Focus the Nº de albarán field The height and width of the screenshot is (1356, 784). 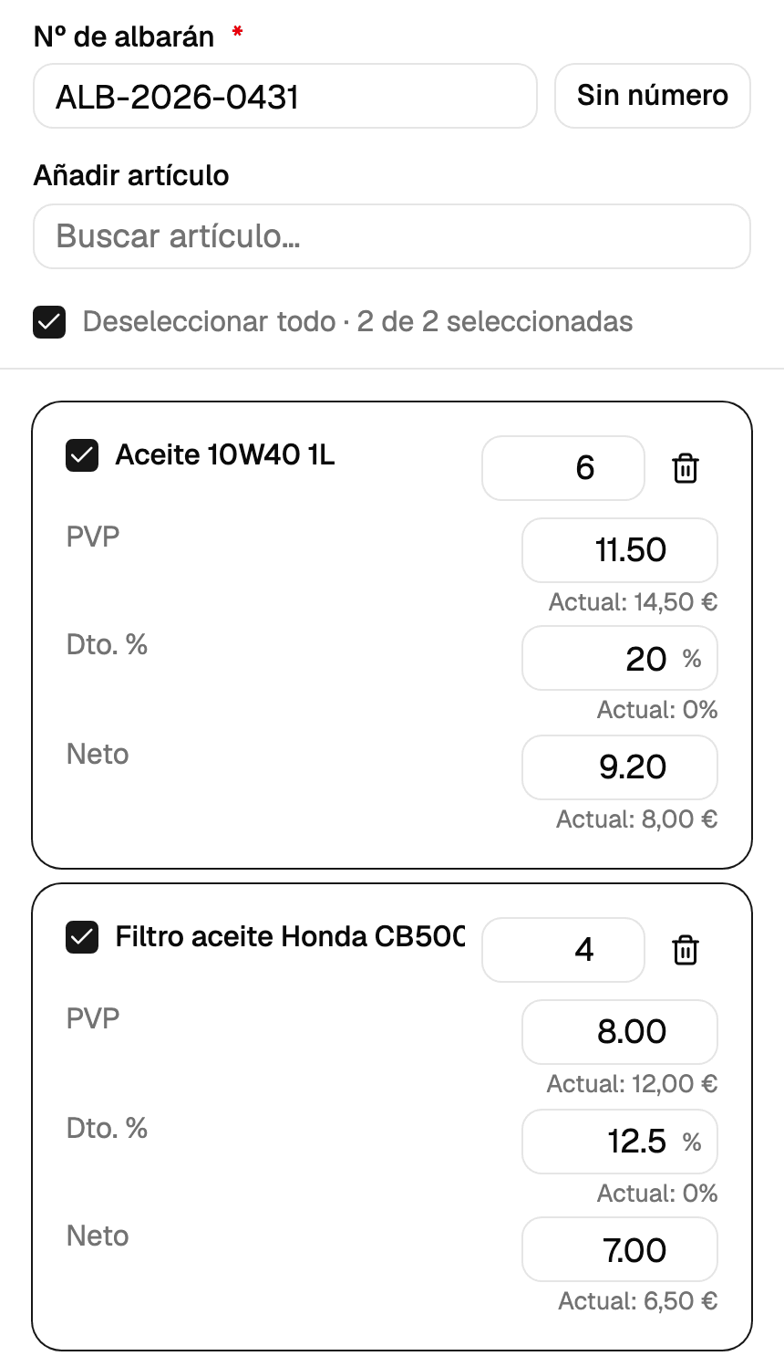[285, 96]
